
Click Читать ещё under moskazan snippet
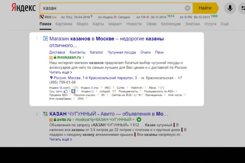60,73
